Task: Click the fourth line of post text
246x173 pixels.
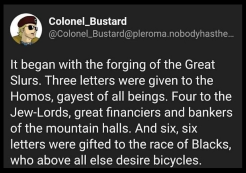Action: click(120, 113)
